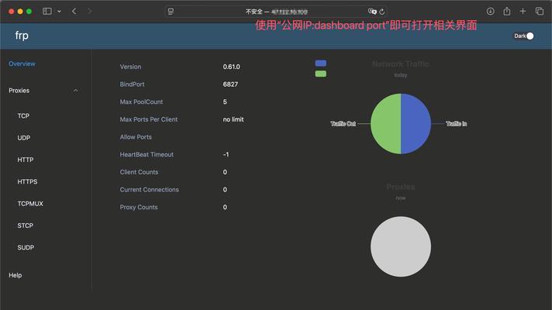Click the green legend swatch for traffic

click(321, 74)
